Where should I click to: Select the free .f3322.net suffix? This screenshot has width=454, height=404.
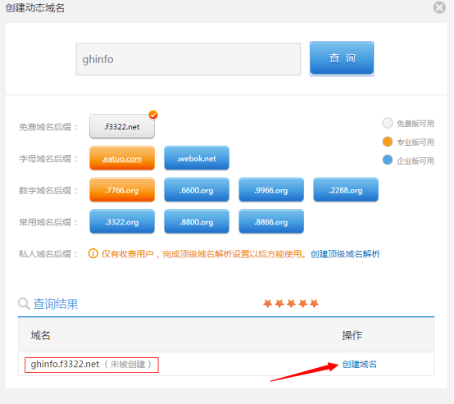pos(122,126)
